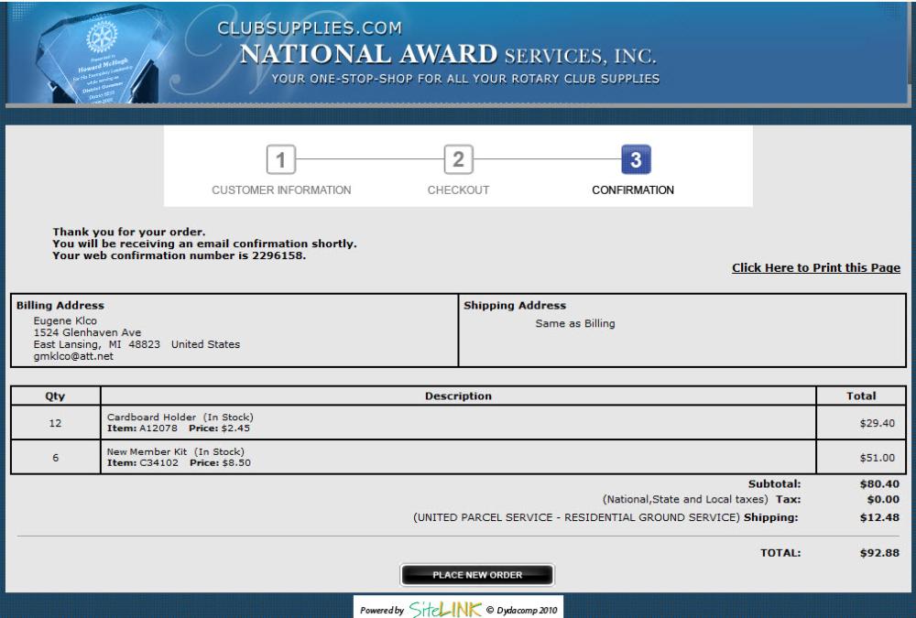The image size is (916, 618).
Task: Click the SiteLINK logo in footer
Action: [x=446, y=609]
